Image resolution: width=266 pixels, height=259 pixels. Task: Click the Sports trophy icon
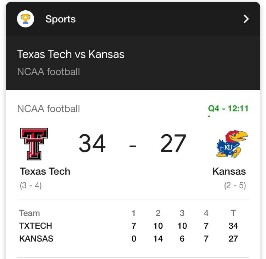[26, 19]
